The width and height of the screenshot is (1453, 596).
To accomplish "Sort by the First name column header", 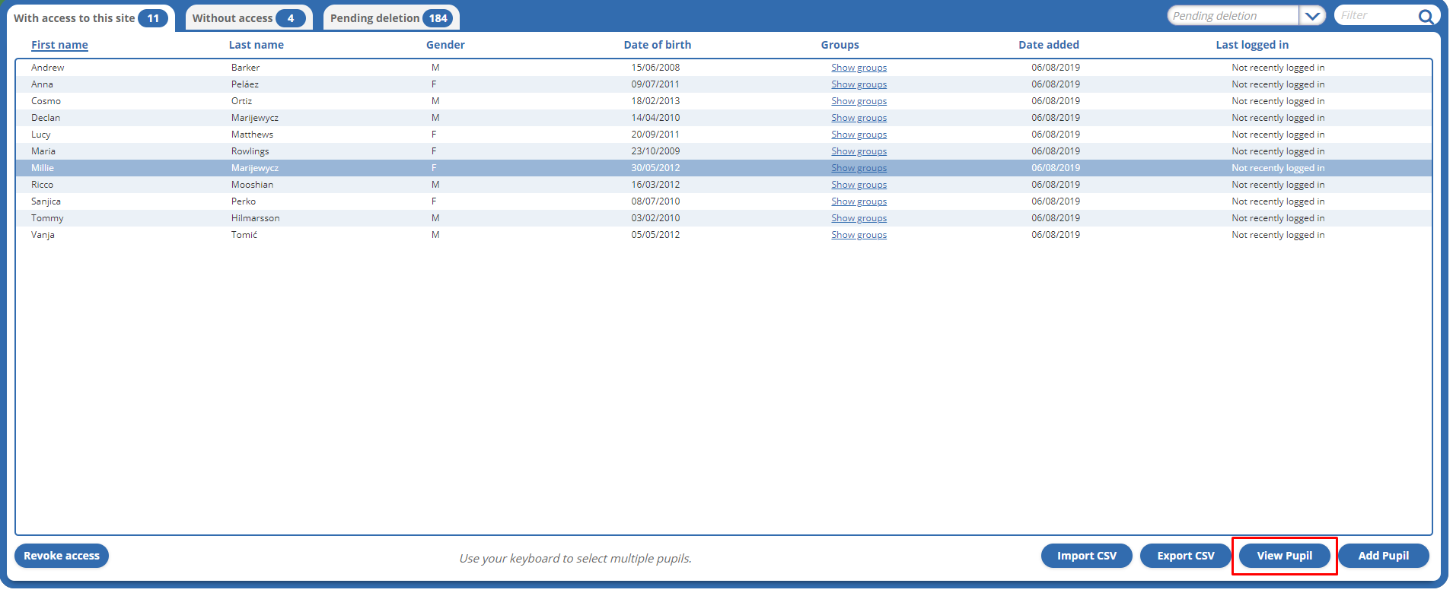I will click(x=59, y=45).
